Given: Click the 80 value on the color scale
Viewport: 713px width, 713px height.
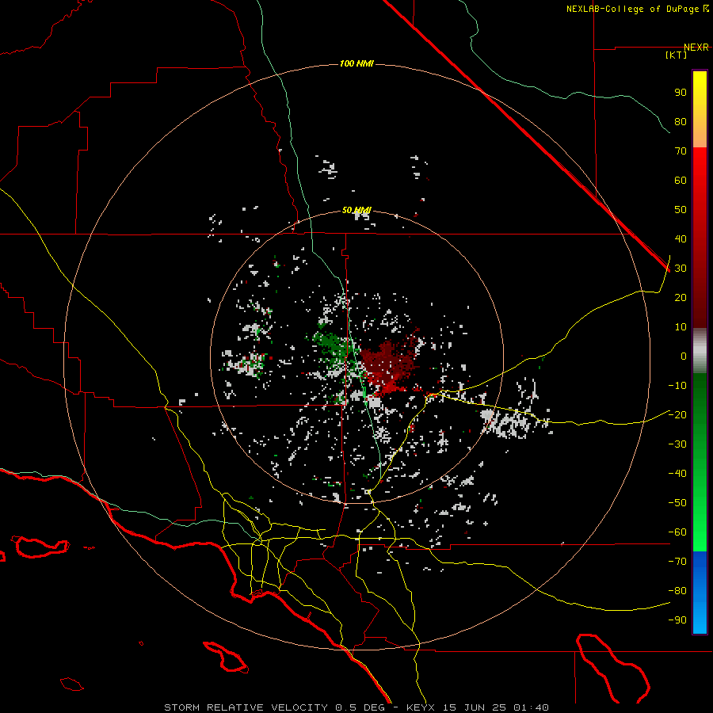Looking at the screenshot, I should click(x=681, y=122).
